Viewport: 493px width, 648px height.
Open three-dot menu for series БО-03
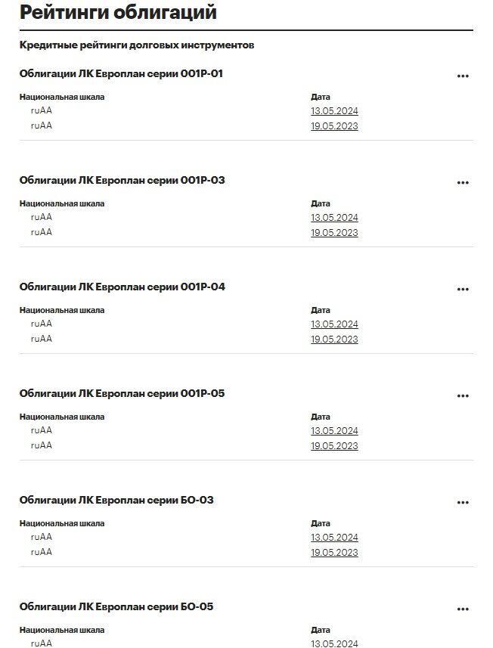[x=463, y=503]
